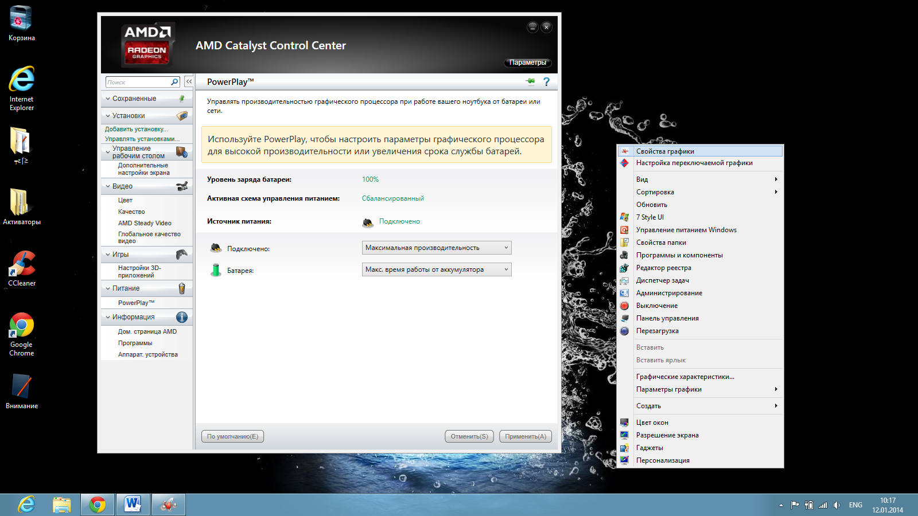The width and height of the screenshot is (918, 516).
Task: Select CCleaner desktop shortcut
Action: click(21, 268)
